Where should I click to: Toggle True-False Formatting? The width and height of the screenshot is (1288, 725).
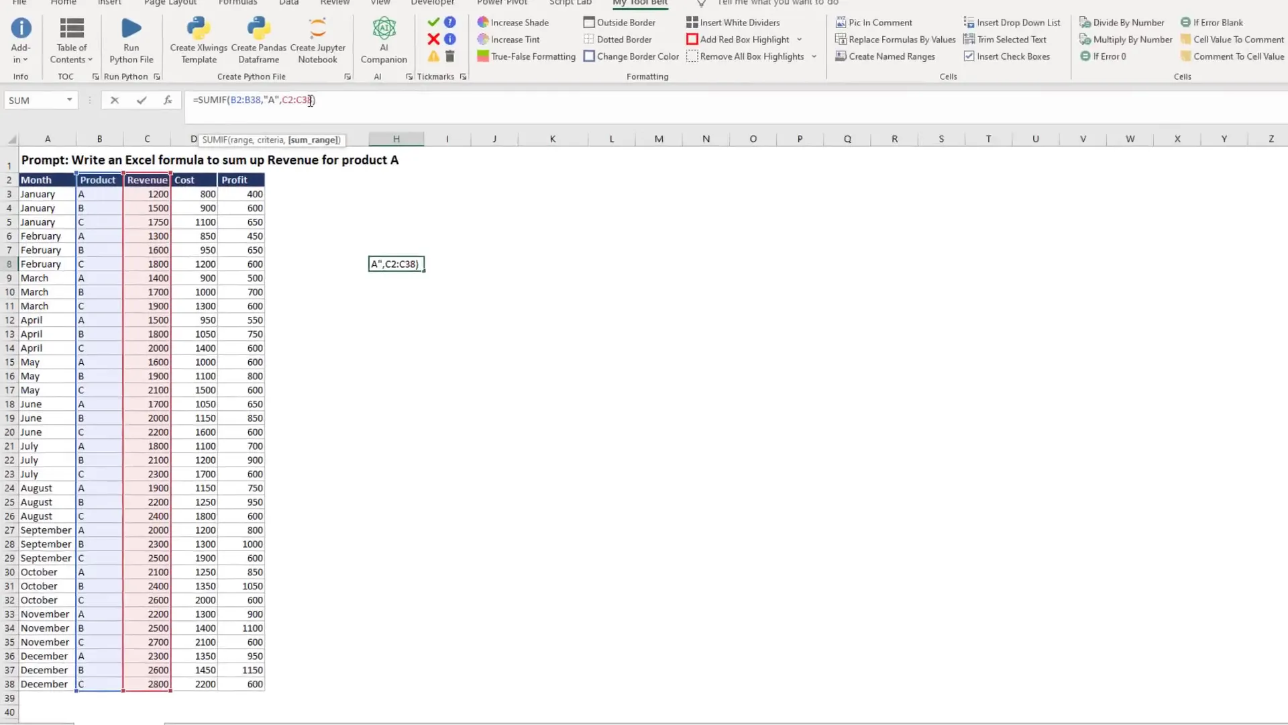point(525,56)
